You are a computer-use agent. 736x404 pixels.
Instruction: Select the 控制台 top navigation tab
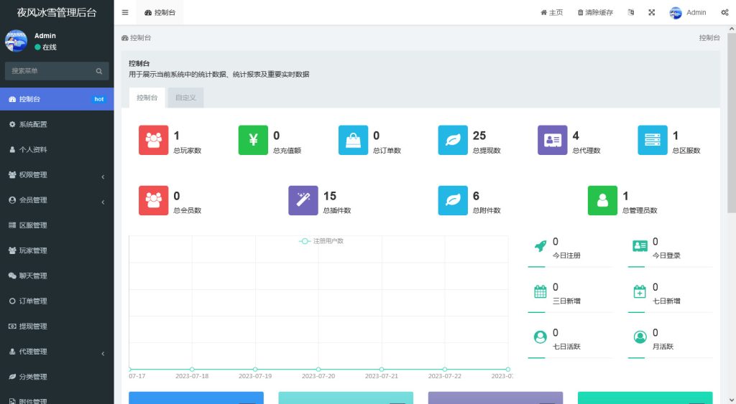160,13
